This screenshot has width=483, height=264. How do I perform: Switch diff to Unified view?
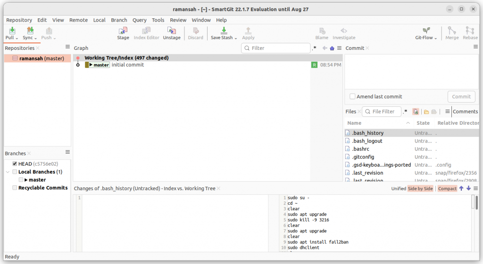click(399, 189)
